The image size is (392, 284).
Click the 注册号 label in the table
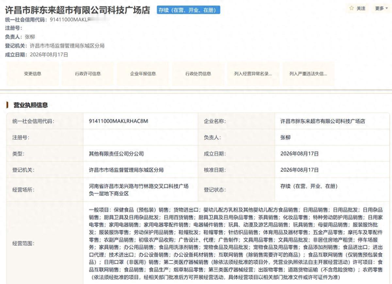[x=21, y=137]
